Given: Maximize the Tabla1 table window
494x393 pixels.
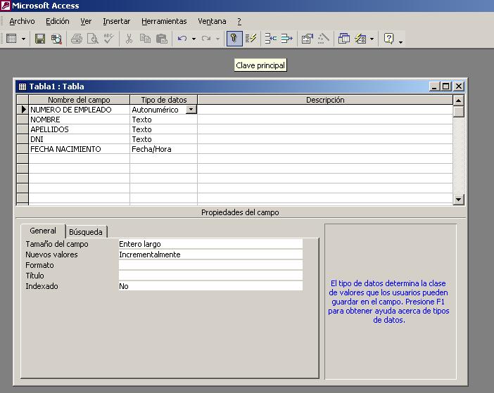Looking at the screenshot, I should coord(446,86).
